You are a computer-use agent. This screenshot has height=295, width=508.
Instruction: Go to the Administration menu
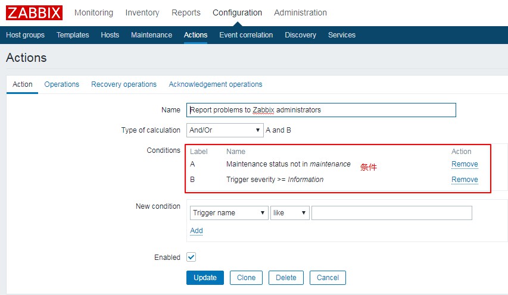coord(300,12)
